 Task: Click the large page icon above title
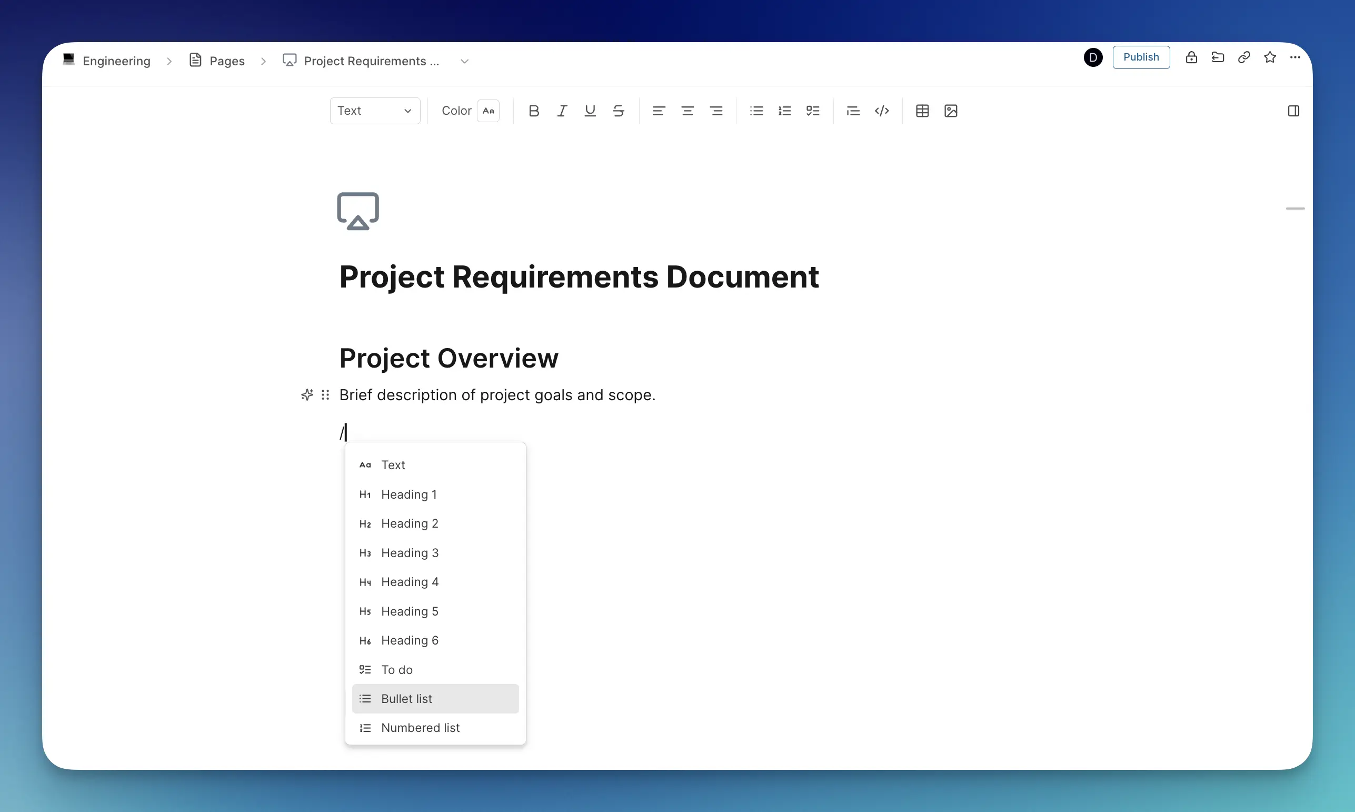[x=358, y=211]
